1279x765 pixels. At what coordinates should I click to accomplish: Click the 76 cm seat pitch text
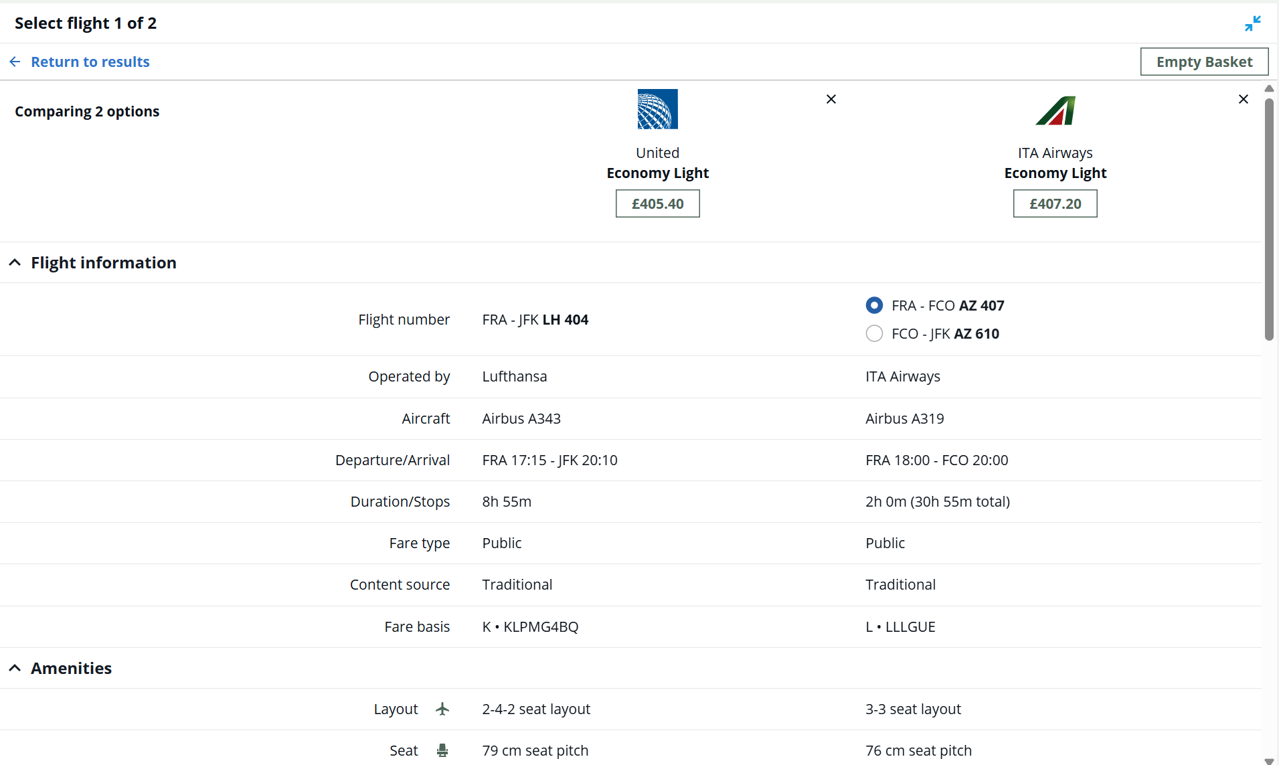click(918, 750)
